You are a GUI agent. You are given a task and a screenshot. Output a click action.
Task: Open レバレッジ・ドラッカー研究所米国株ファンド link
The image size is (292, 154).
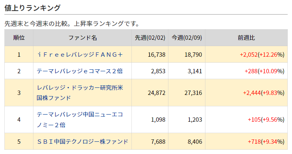[x=80, y=93]
